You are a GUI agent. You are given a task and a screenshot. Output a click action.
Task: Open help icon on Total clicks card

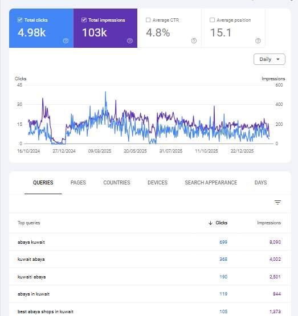[66, 40]
